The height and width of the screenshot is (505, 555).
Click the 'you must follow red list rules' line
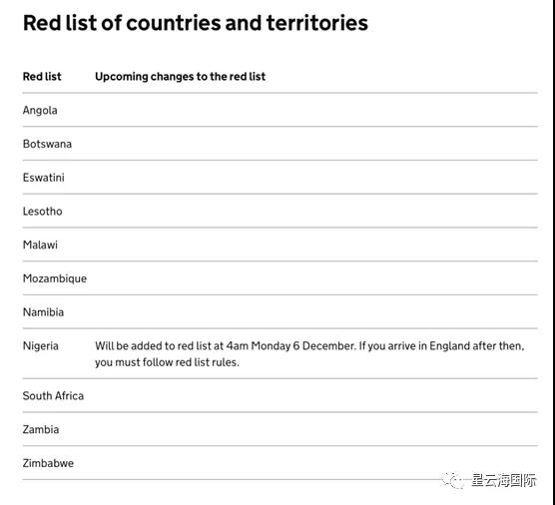(167, 362)
